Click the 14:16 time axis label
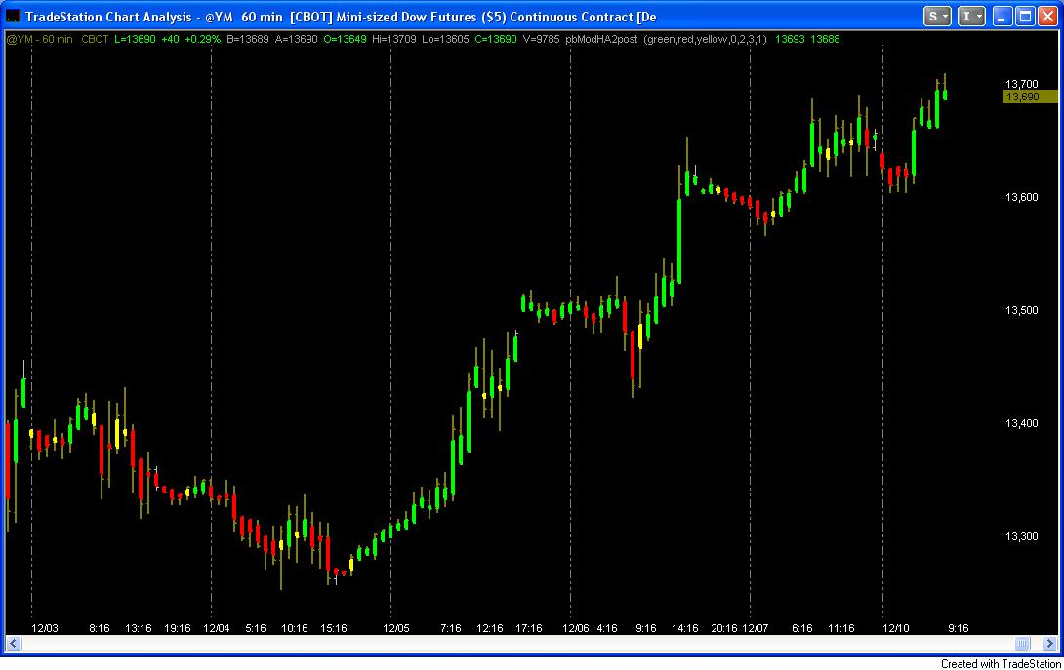 click(684, 629)
